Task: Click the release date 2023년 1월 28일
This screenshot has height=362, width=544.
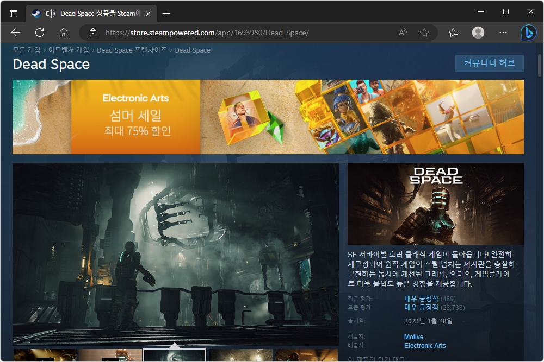Action: (x=429, y=321)
